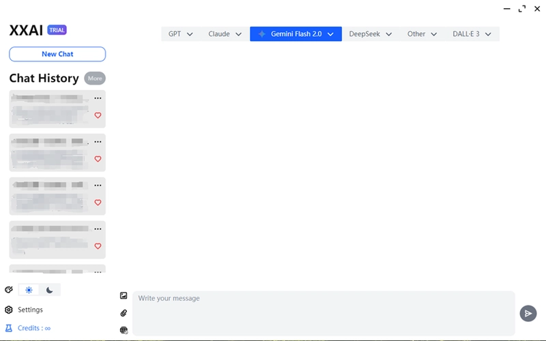The height and width of the screenshot is (341, 546).
Task: Start a New Chat
Action: 57,55
